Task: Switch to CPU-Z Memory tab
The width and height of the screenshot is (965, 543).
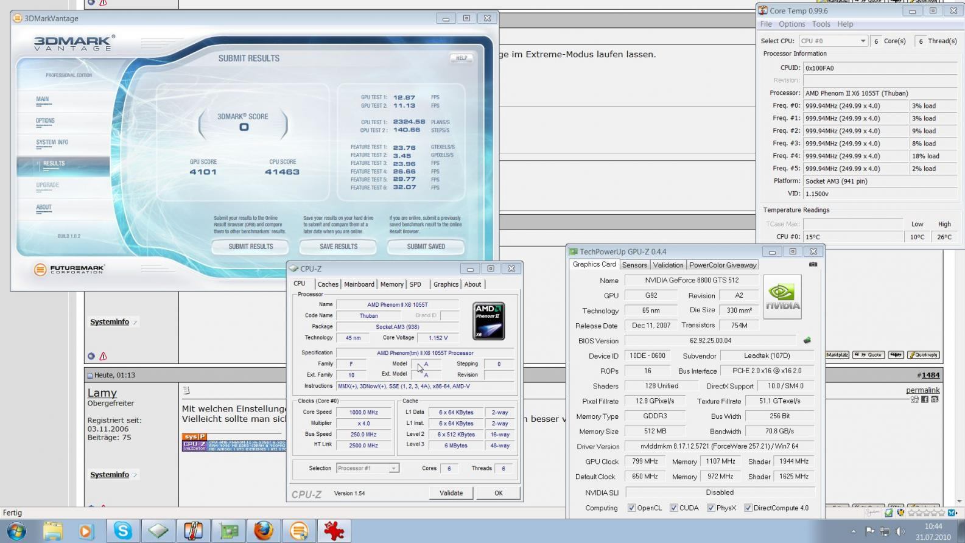Action: [x=391, y=284]
